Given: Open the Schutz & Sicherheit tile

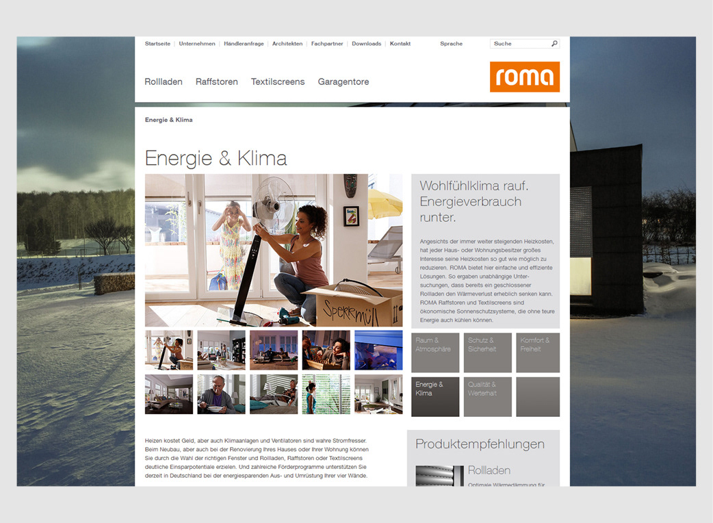Looking at the screenshot, I should (x=487, y=353).
